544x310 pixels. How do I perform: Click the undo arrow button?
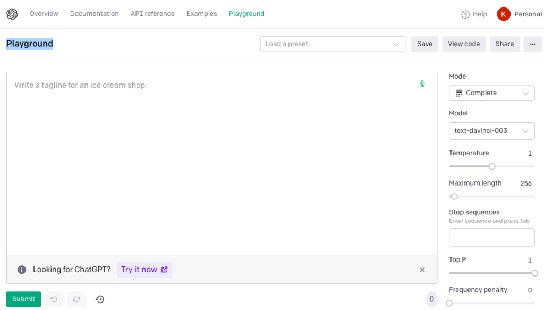(x=54, y=299)
